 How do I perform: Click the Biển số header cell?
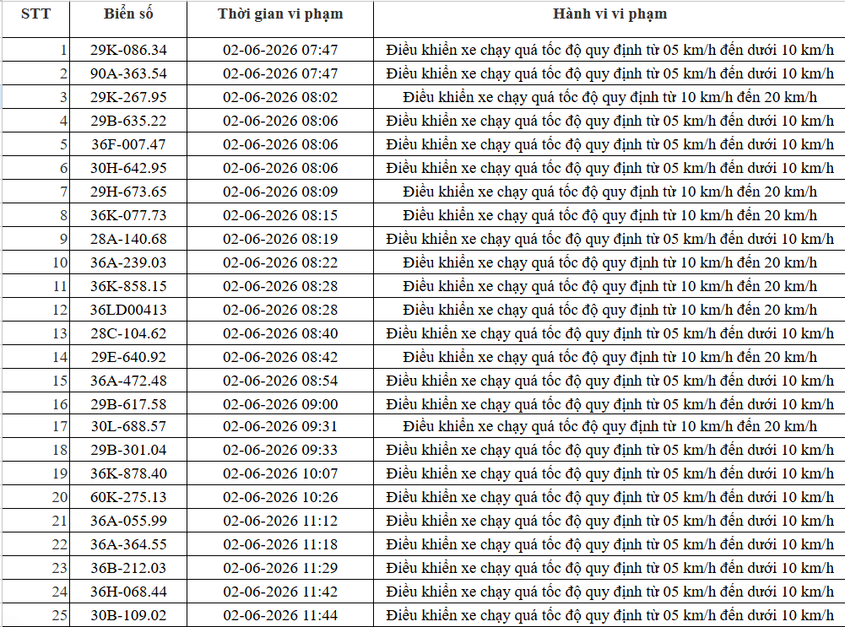pos(128,19)
